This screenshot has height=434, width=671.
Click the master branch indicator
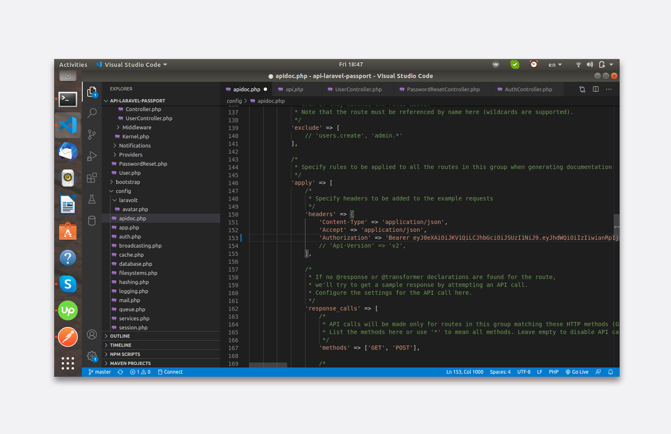tap(100, 372)
